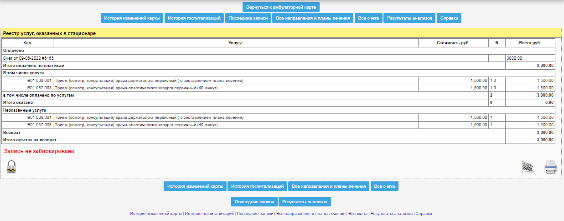The width and height of the screenshot is (564, 221).
Task: Click the printer icon to print the registry
Action: [550, 167]
